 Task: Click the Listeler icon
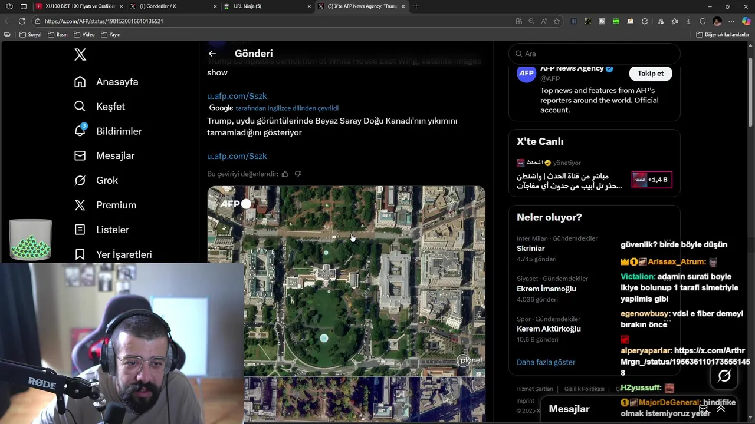[80, 230]
